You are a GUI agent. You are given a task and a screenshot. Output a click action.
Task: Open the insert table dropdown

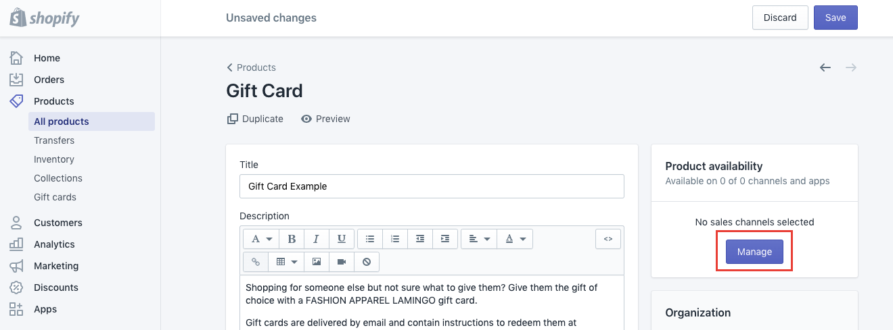tap(286, 261)
